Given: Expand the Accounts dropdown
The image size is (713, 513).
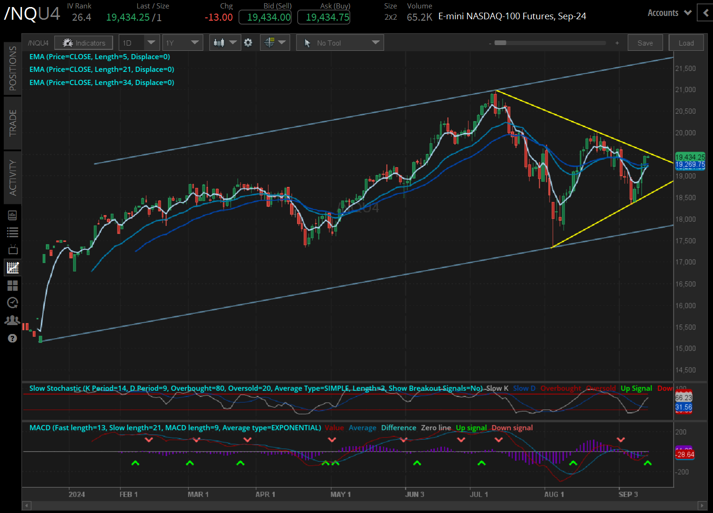Looking at the screenshot, I should 669,13.
